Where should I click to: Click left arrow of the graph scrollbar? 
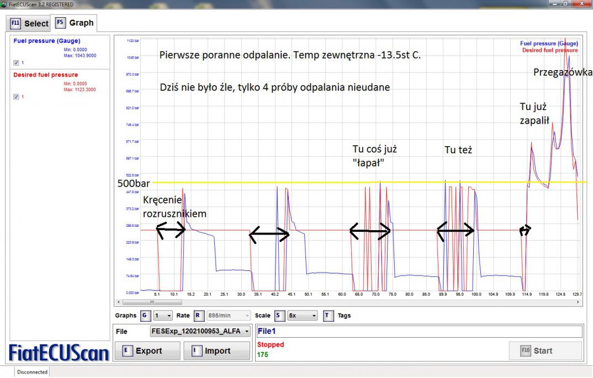(x=118, y=302)
